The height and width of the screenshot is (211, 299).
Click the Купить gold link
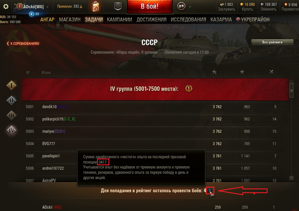[248, 9]
